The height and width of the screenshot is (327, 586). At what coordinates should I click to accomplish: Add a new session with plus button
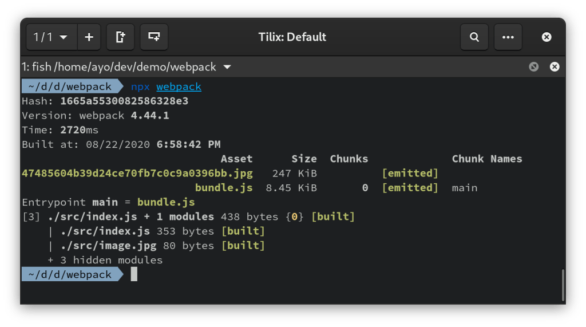tap(89, 37)
